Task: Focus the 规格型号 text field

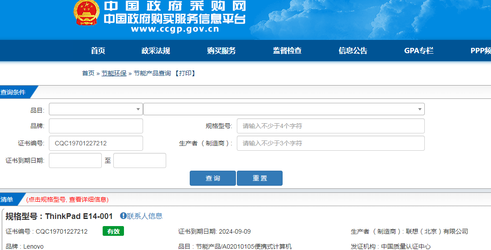Action: 331,126
